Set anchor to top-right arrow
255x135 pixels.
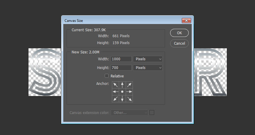pyautogui.click(x=129, y=85)
